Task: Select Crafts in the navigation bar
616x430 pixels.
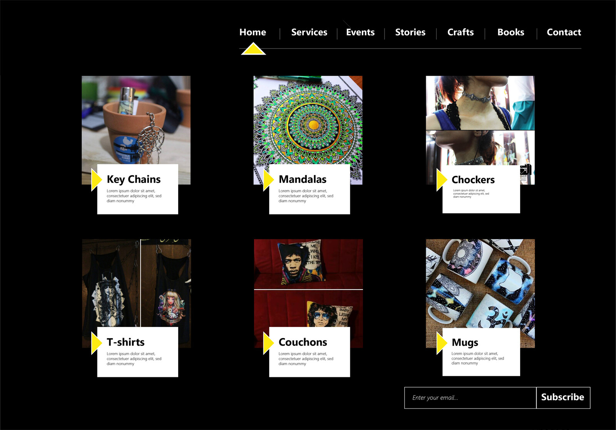Action: click(x=460, y=32)
